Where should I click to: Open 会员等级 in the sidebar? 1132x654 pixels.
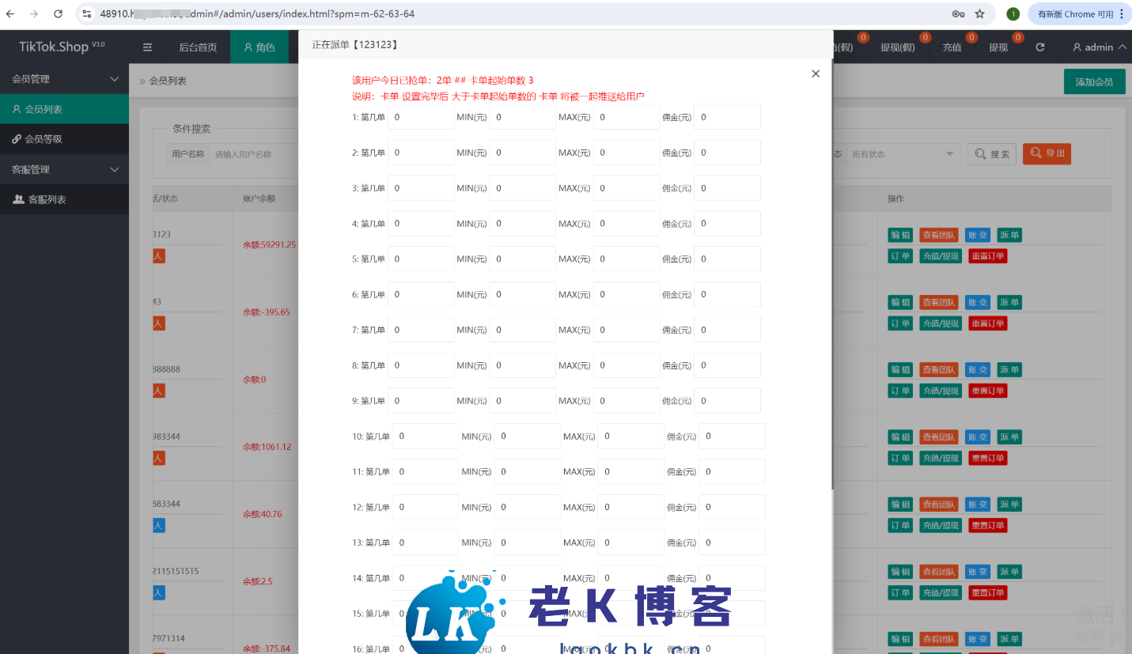44,139
